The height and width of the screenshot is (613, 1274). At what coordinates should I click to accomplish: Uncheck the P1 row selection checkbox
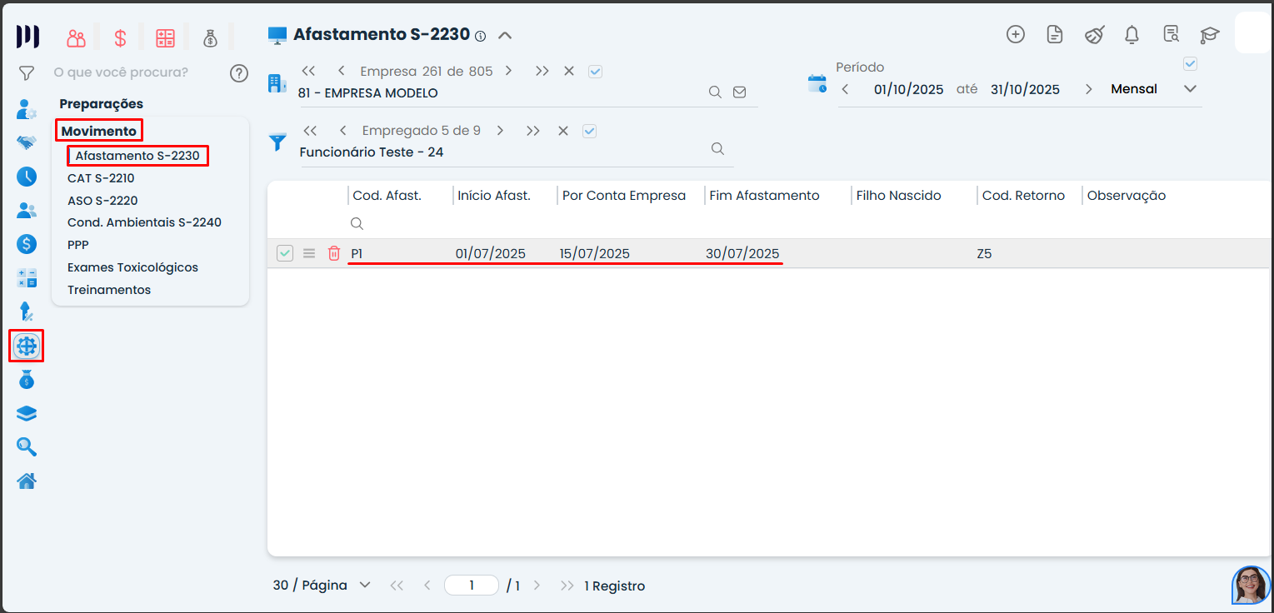tap(285, 253)
